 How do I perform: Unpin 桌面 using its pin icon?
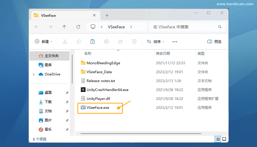pyautogui.click(x=67, y=93)
